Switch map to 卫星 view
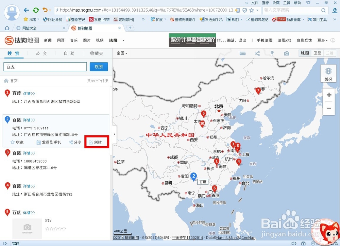340x246 pixels. click(317, 53)
